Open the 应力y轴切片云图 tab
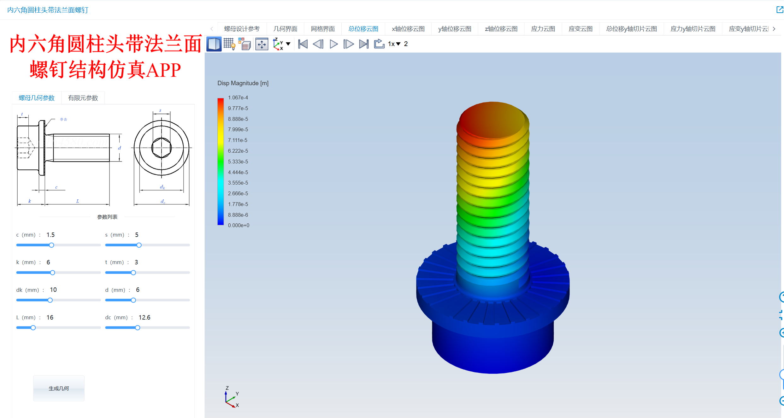This screenshot has width=784, height=418. coord(693,29)
